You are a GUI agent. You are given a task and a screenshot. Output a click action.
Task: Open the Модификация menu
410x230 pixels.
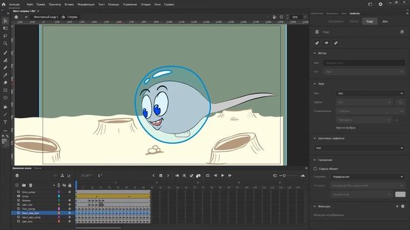click(x=86, y=4)
